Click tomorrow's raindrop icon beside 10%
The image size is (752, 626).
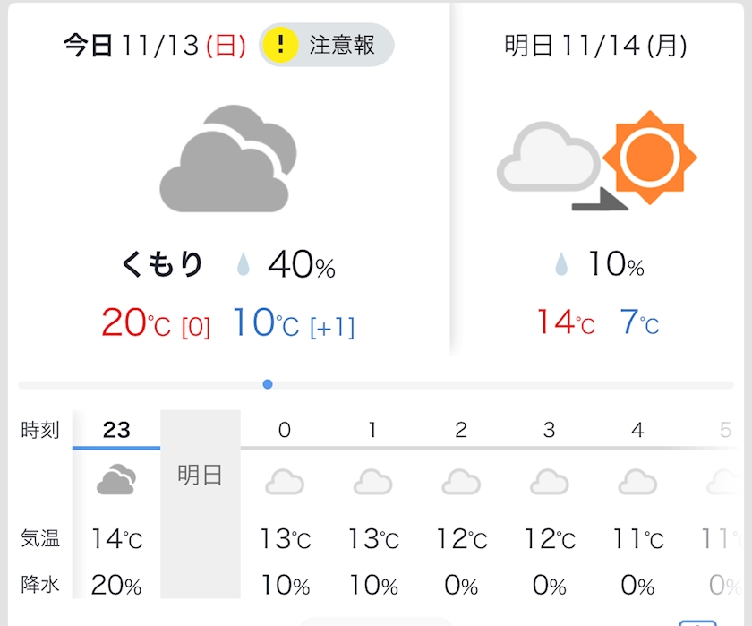[561, 265]
